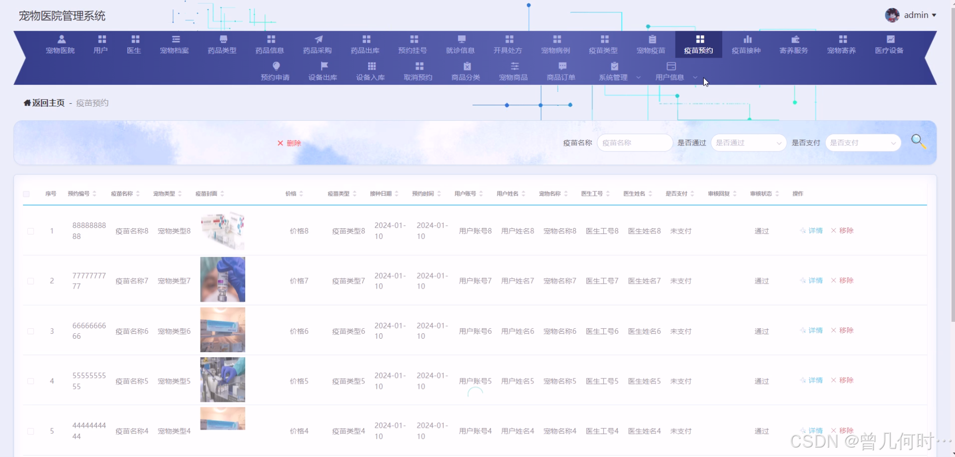Open the 疫苗名称8 cover thumbnail
Viewport: 955px width, 457px height.
(223, 230)
